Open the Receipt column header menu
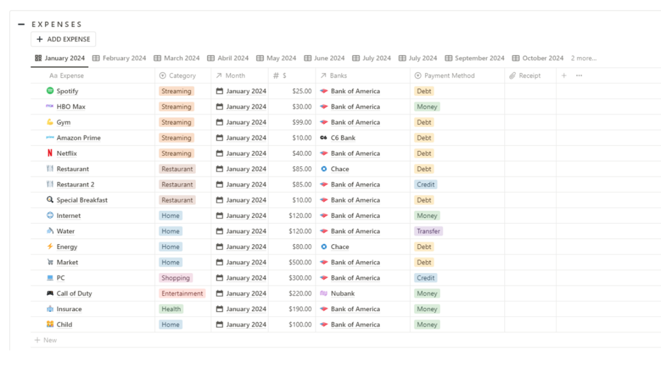661x371 pixels. tap(524, 76)
